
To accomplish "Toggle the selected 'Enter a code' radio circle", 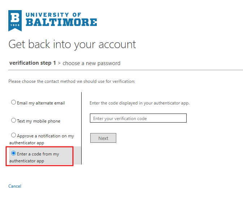I will pyautogui.click(x=13, y=153).
